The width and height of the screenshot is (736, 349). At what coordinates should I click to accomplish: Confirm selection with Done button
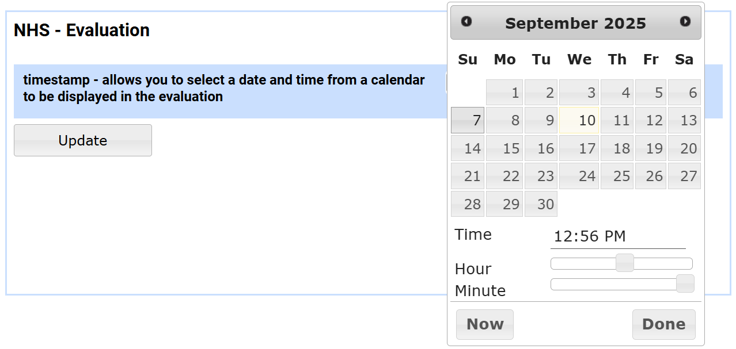point(663,324)
